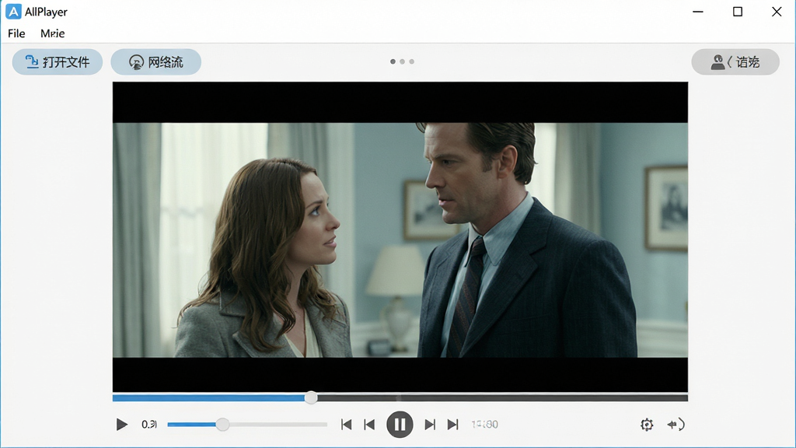Screen dimensions: 796x448
Task: Click the elapsed time label near play
Action: pyautogui.click(x=149, y=424)
